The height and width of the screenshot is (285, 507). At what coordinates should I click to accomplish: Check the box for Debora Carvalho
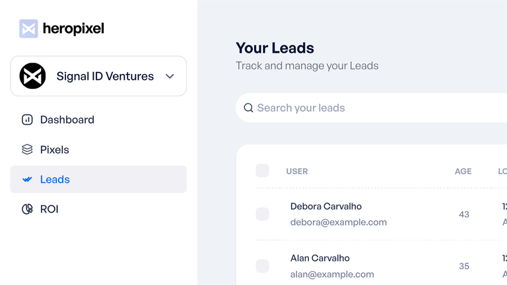tap(262, 214)
